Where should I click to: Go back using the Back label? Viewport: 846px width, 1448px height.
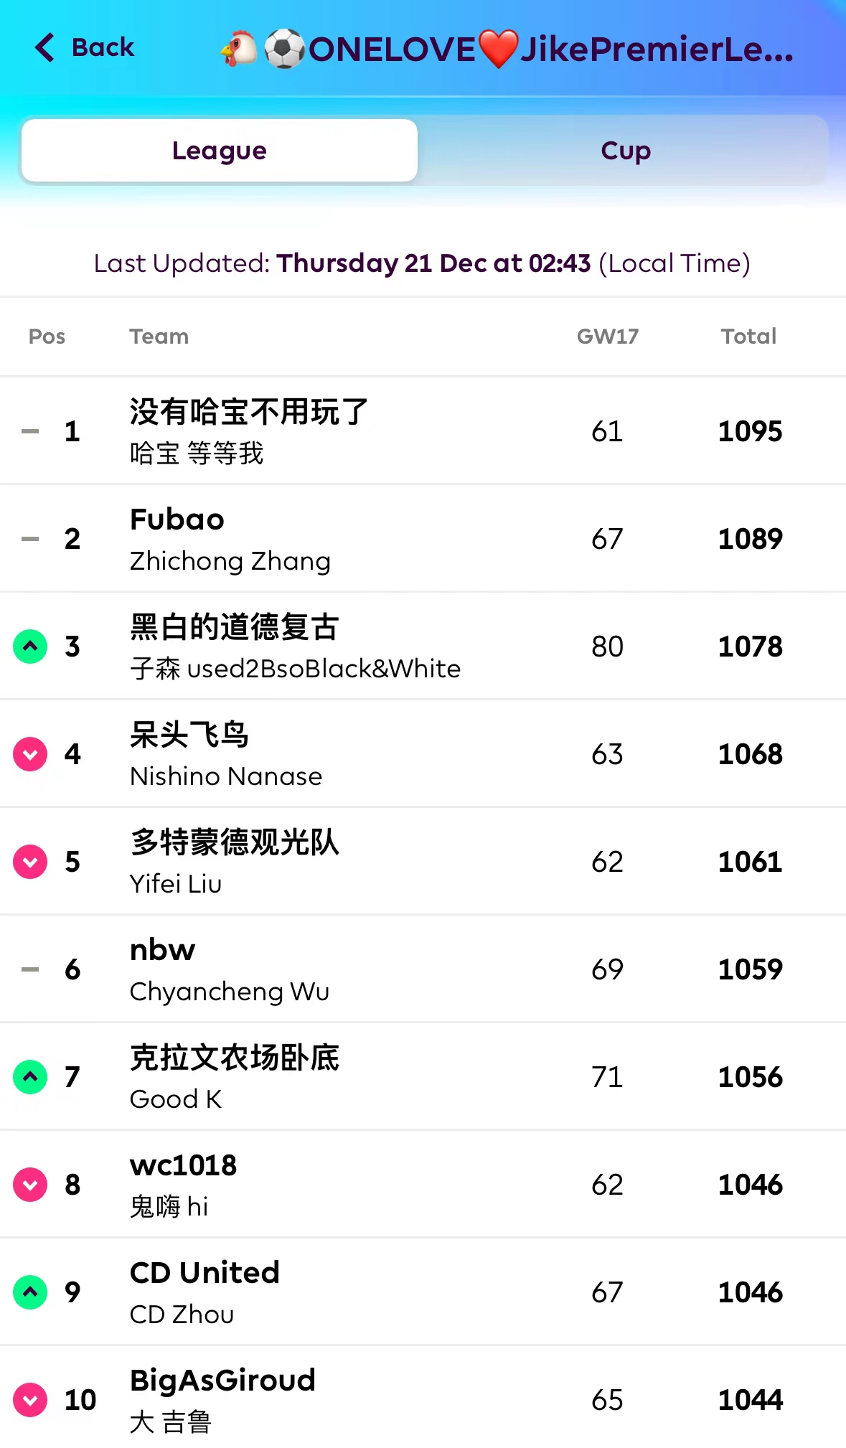(103, 48)
